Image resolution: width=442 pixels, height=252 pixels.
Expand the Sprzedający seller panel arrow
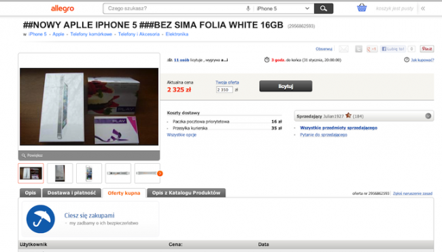pyautogui.click(x=428, y=116)
